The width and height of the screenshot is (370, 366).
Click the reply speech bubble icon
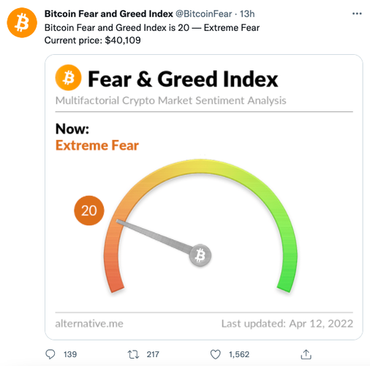click(50, 354)
